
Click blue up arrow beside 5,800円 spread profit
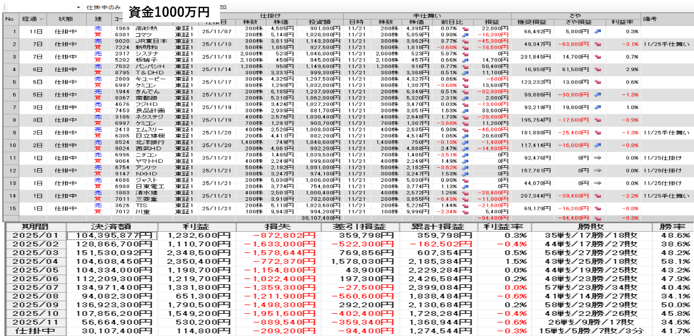coord(598,32)
